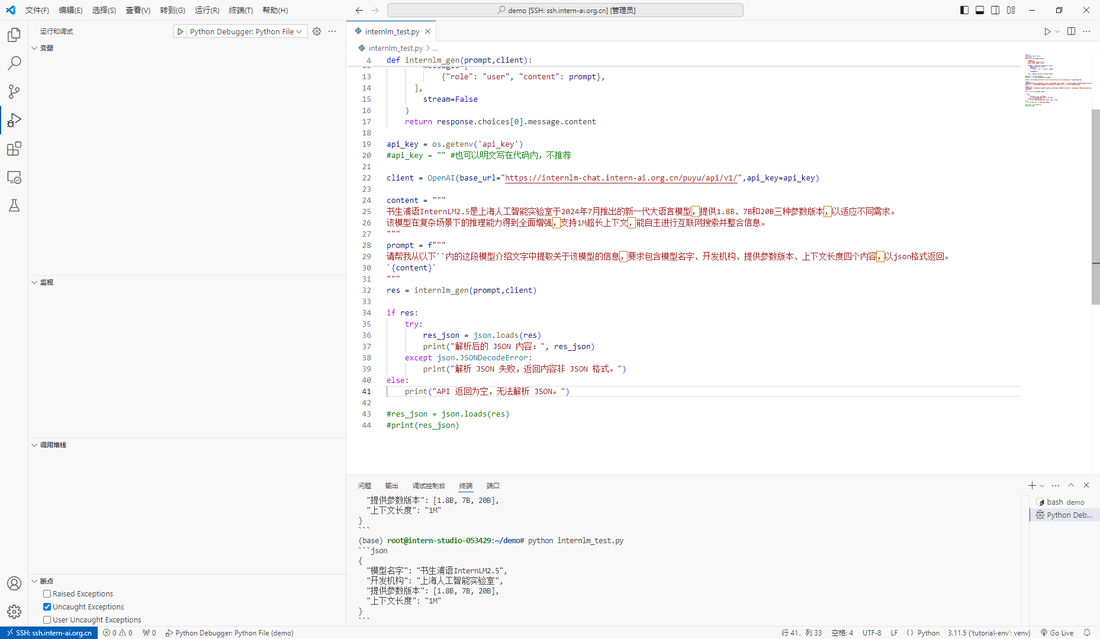The height and width of the screenshot is (639, 1100).
Task: Click the errors and warnings status indicator
Action: point(117,632)
